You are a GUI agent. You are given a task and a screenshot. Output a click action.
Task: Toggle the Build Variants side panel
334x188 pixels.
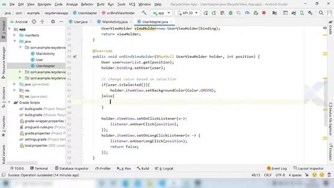point(4,155)
